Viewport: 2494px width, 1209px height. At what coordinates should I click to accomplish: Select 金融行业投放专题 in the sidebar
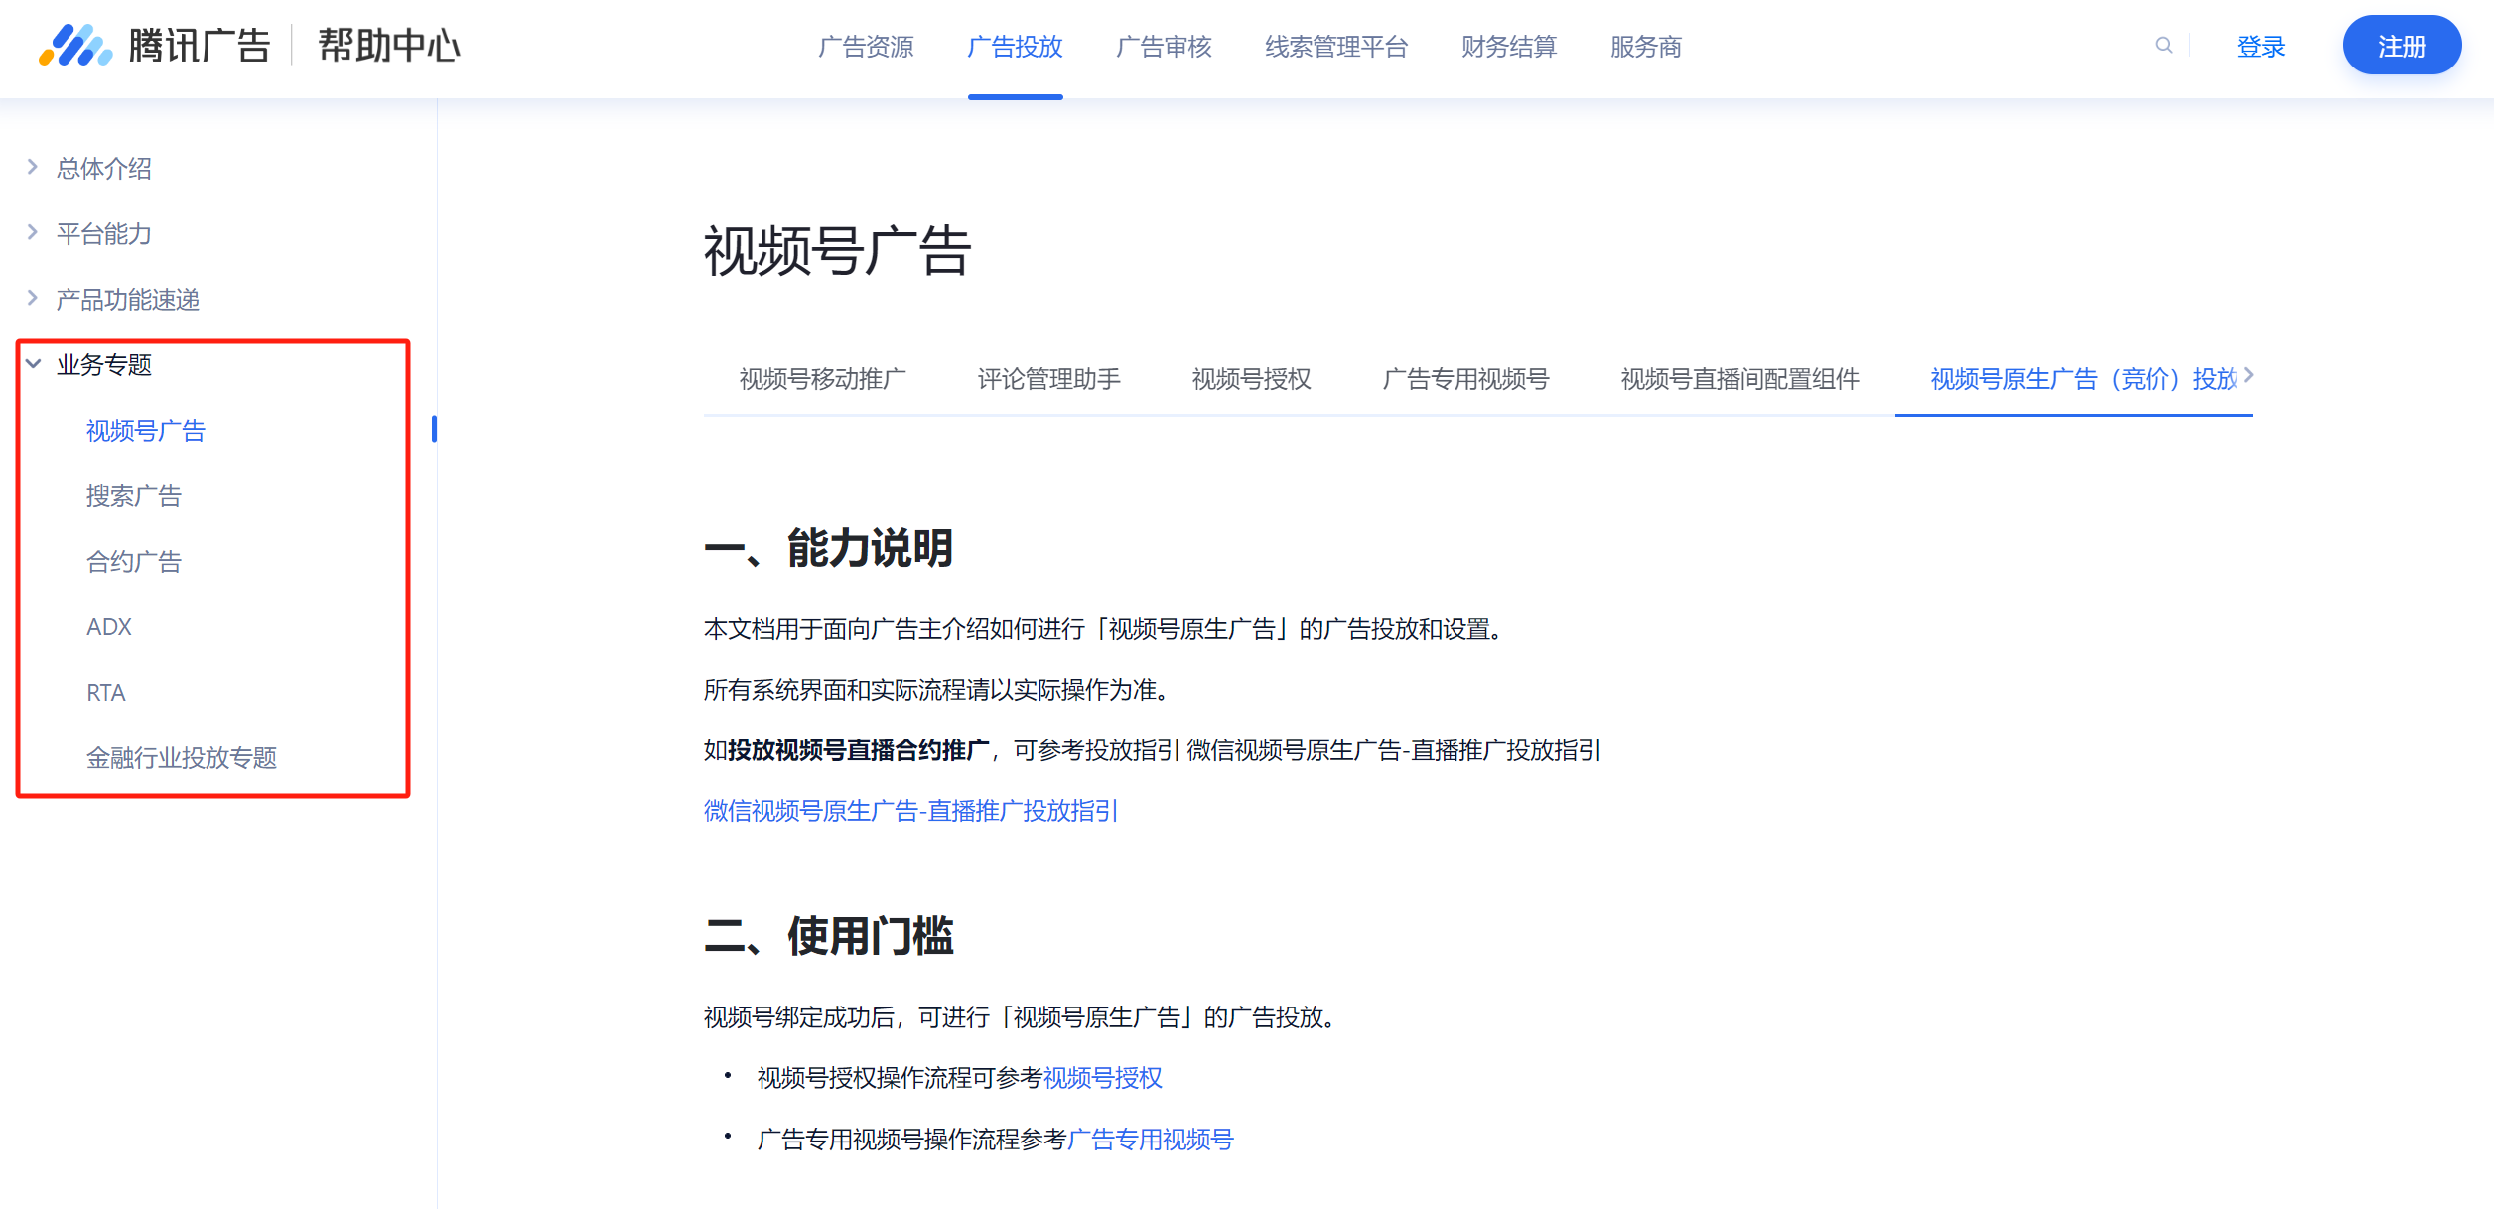click(181, 758)
